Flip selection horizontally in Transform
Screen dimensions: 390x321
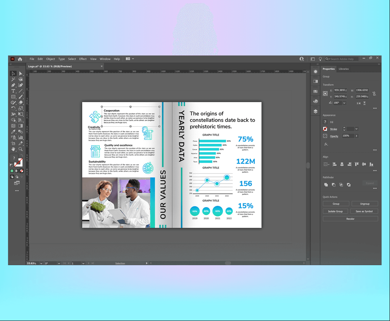click(358, 103)
